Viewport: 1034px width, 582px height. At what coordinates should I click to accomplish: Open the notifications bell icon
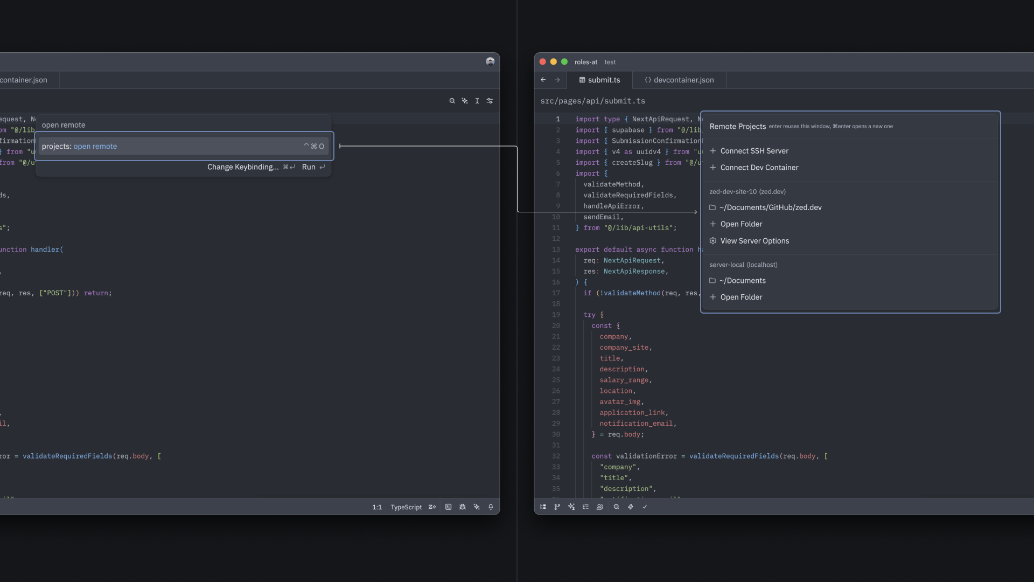(x=491, y=507)
